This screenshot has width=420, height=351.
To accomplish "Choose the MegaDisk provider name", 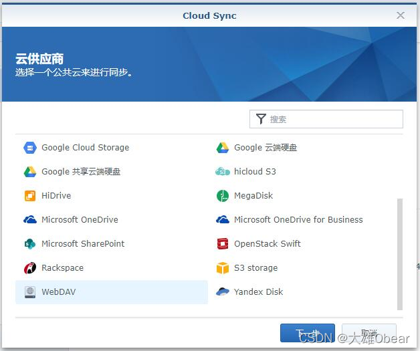I will click(x=253, y=196).
